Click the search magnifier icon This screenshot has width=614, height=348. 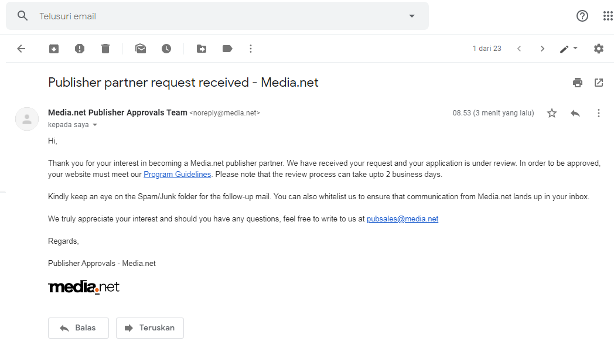[x=23, y=16]
